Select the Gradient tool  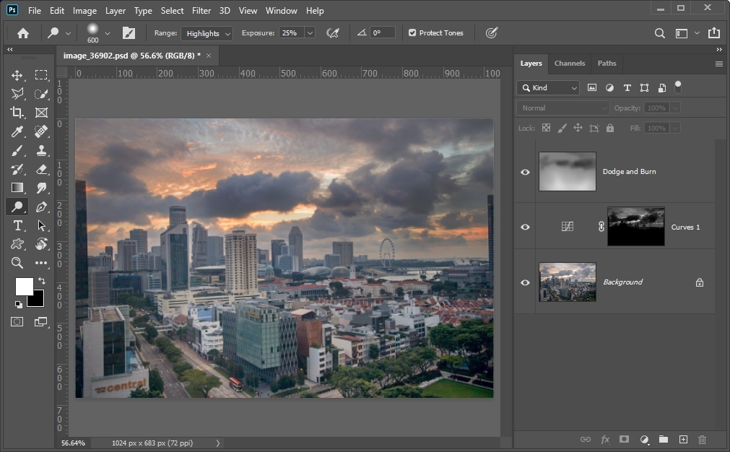(17, 188)
